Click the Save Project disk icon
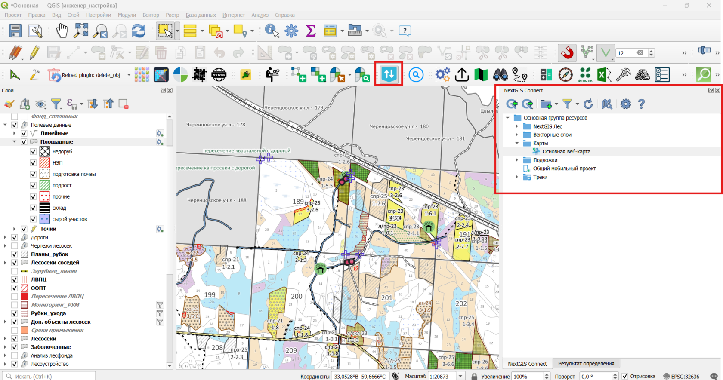 [x=15, y=31]
